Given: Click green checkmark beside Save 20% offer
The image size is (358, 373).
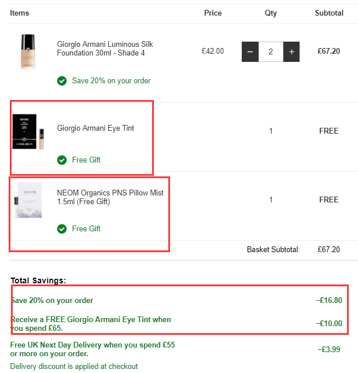Looking at the screenshot, I should (x=62, y=81).
